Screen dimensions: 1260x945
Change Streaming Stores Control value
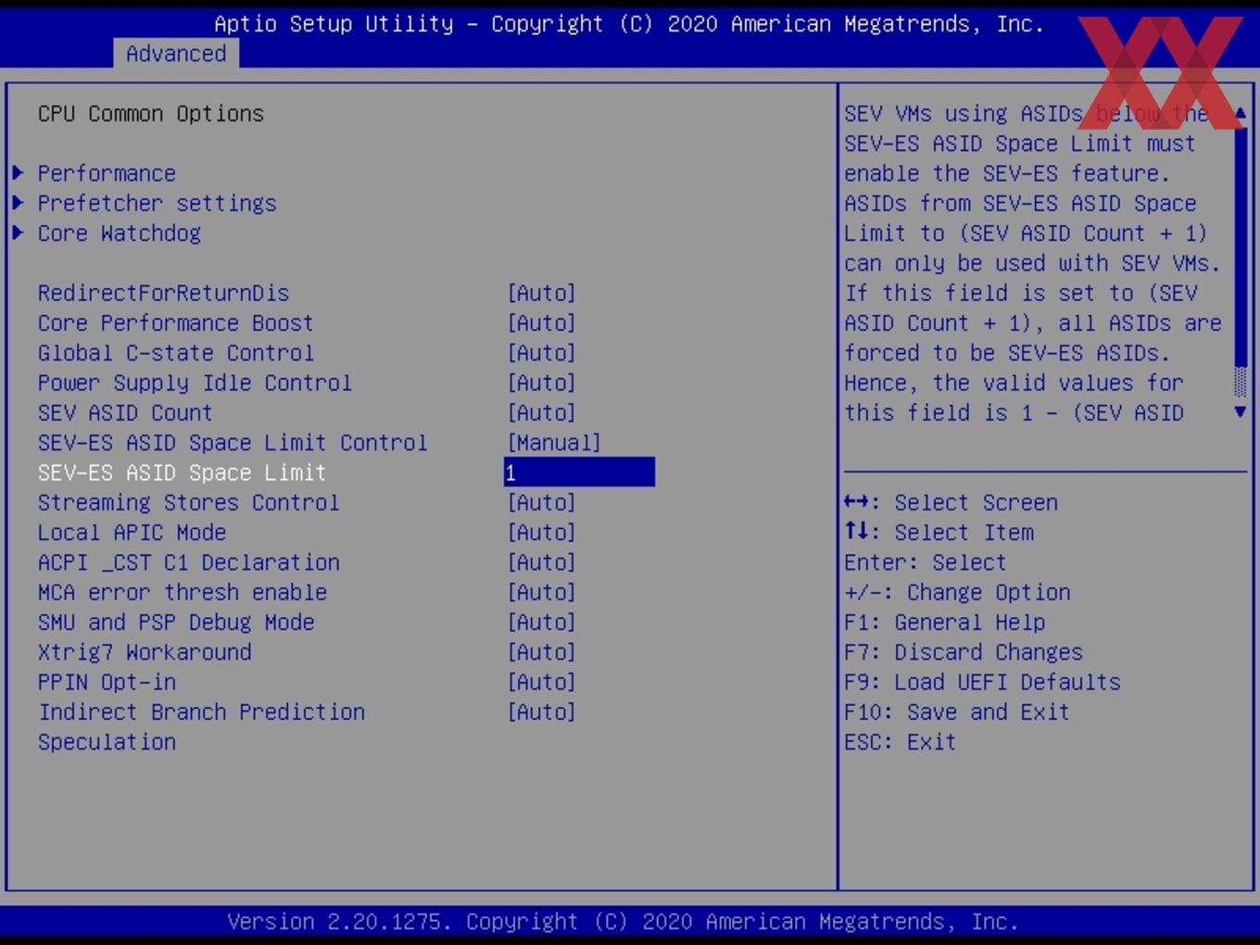[541, 502]
